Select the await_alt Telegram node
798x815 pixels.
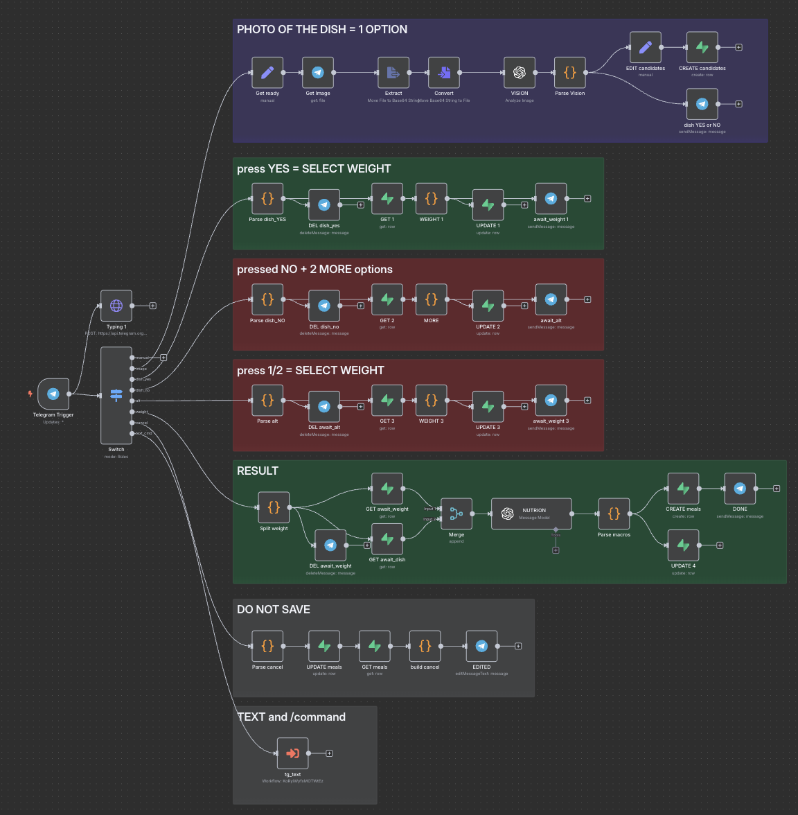pyautogui.click(x=551, y=299)
